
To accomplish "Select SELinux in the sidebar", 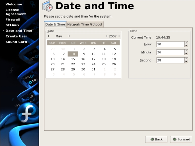I will tap(12, 25).
